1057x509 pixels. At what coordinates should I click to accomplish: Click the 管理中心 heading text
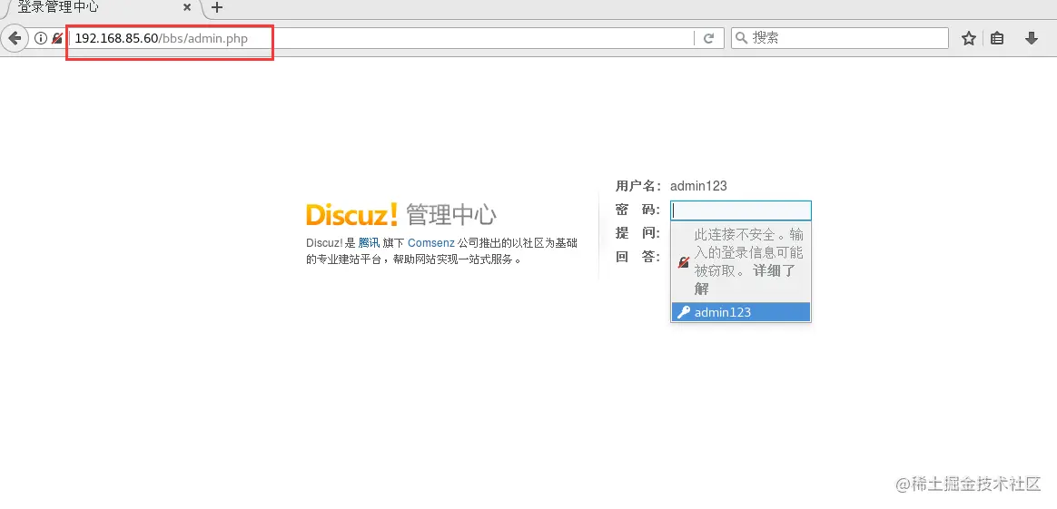coord(451,215)
